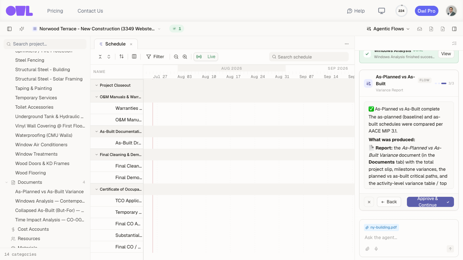Click the Owl Pro button
This screenshot has width=463, height=260.
426,11
